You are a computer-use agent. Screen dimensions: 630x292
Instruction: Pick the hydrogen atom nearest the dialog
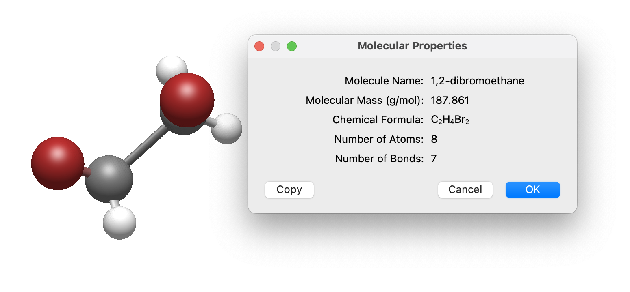click(228, 129)
